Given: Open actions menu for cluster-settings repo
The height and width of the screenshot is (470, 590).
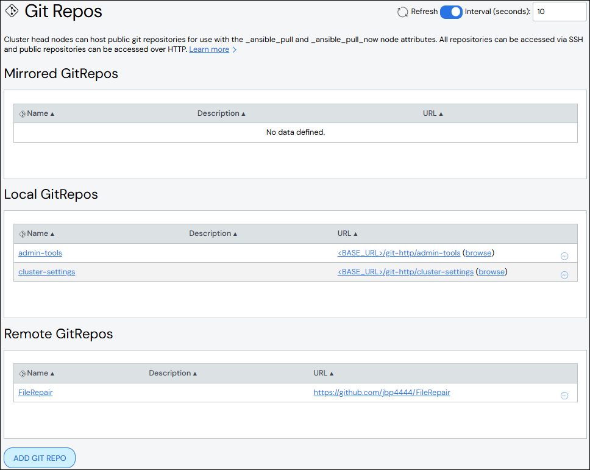Looking at the screenshot, I should click(x=564, y=275).
